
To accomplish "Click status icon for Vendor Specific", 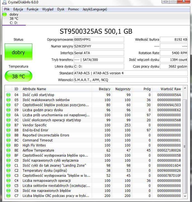I will (8, 125).
